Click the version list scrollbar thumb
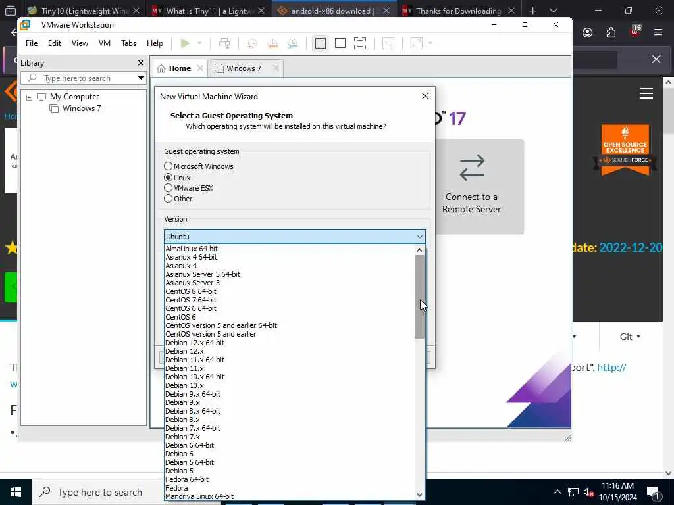Viewport: 674px width, 505px height. point(419,297)
